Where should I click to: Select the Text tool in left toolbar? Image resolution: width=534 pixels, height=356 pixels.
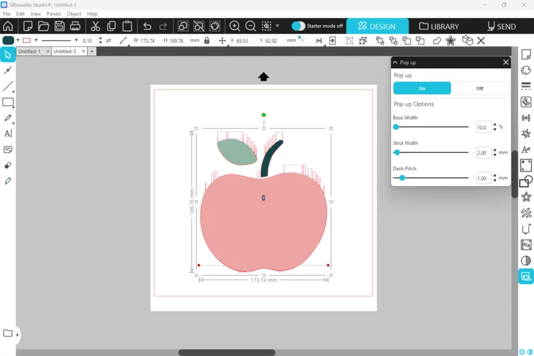click(8, 133)
